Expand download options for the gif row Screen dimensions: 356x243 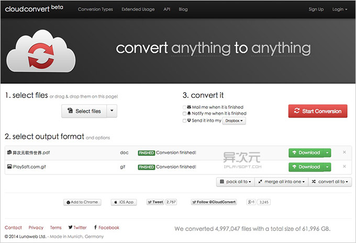tap(327, 167)
